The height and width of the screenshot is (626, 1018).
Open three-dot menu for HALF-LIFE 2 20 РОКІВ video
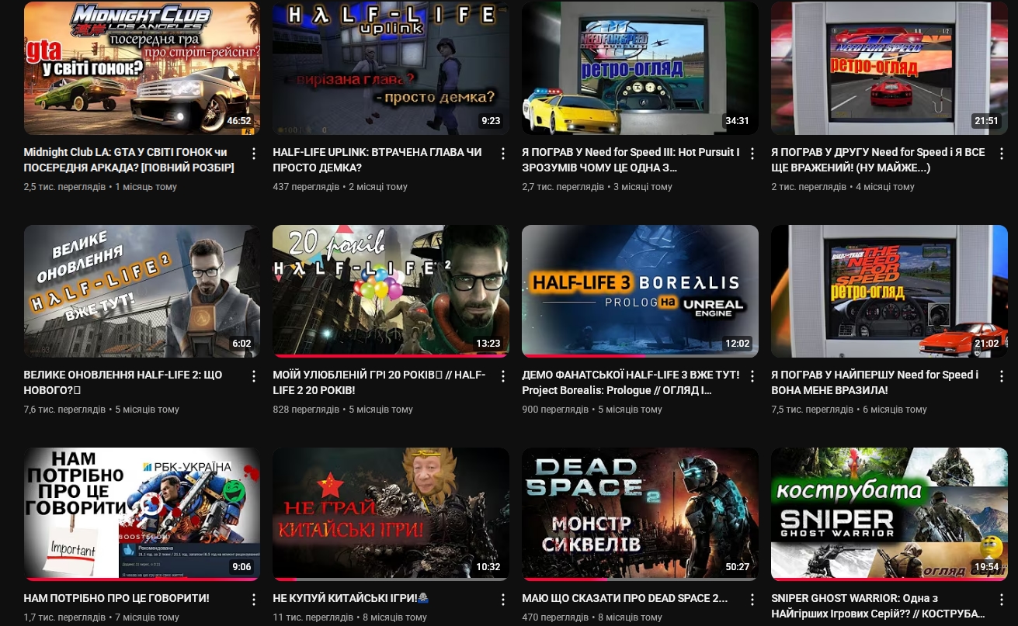[x=502, y=376]
